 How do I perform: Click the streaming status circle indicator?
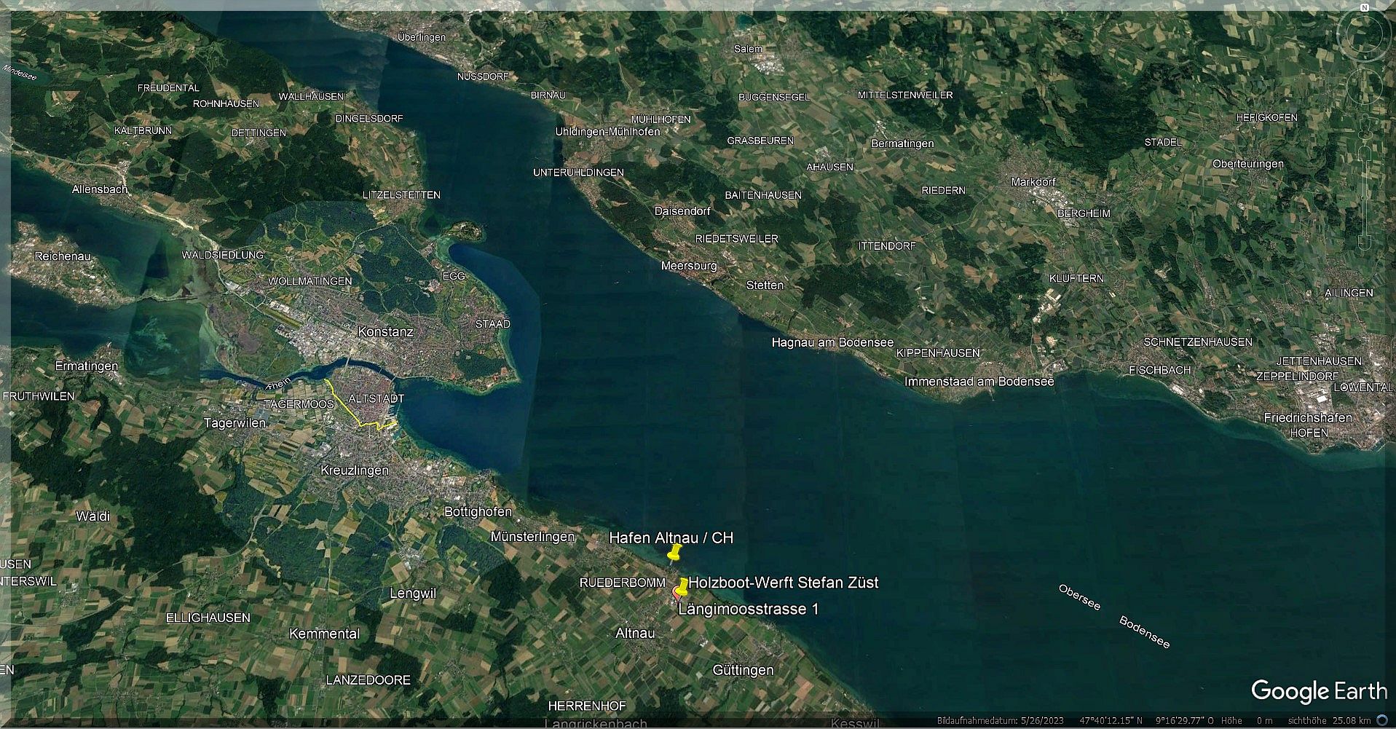tap(1381, 720)
